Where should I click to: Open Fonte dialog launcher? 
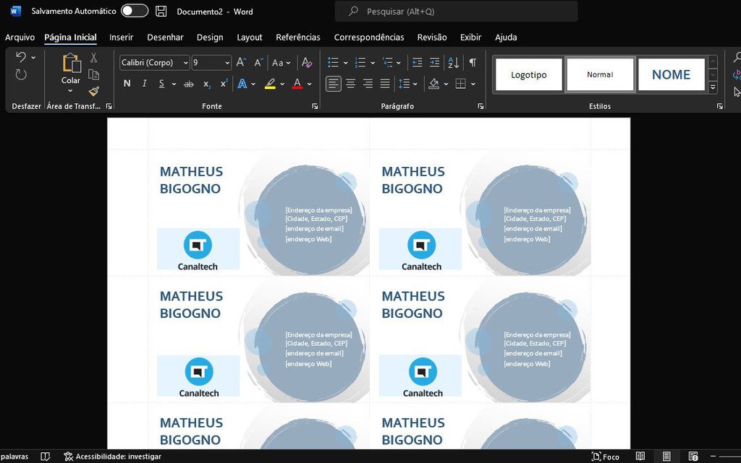click(x=315, y=106)
